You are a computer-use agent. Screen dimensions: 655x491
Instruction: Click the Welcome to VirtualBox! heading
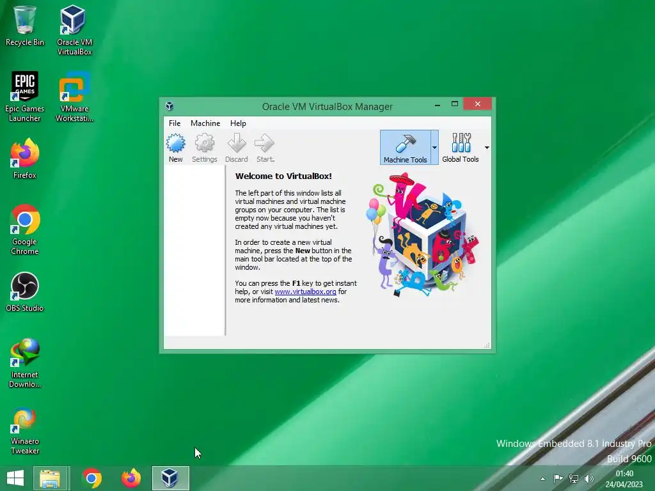click(x=283, y=176)
